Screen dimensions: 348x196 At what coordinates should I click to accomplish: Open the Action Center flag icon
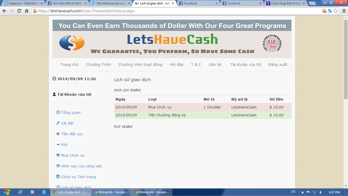309,192
